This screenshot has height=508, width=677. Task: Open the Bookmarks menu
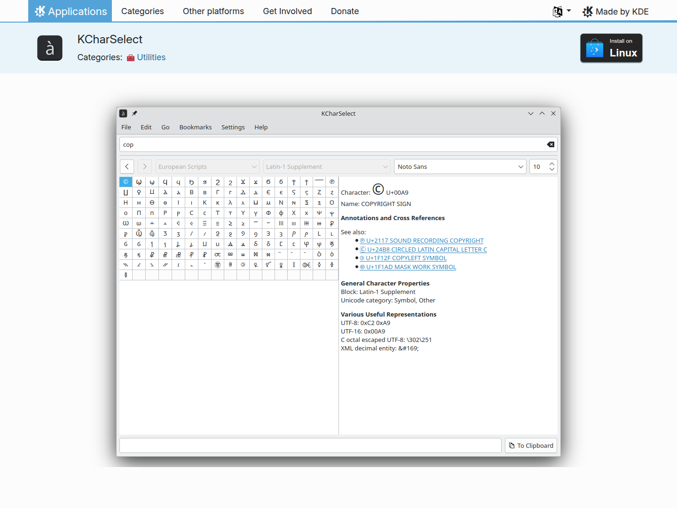196,127
